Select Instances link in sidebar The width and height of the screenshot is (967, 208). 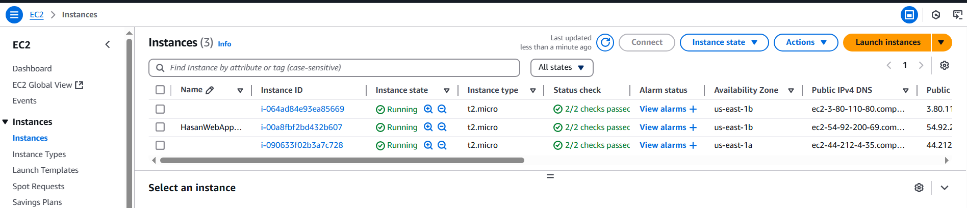[30, 138]
